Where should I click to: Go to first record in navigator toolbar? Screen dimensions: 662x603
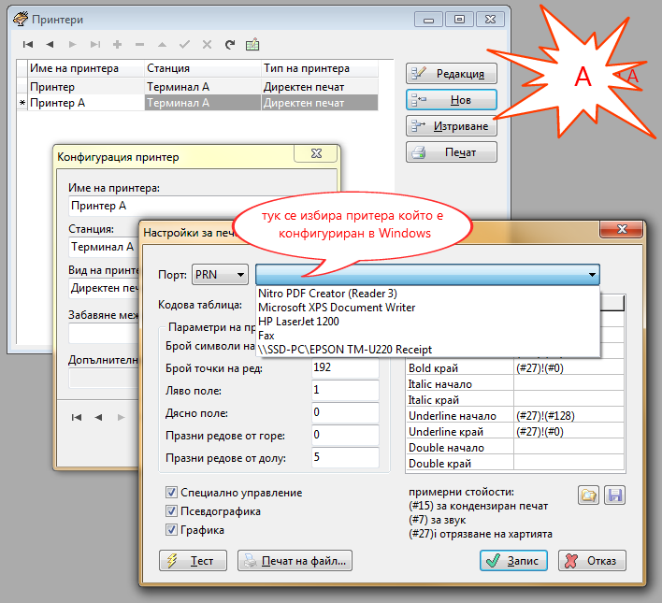(28, 44)
